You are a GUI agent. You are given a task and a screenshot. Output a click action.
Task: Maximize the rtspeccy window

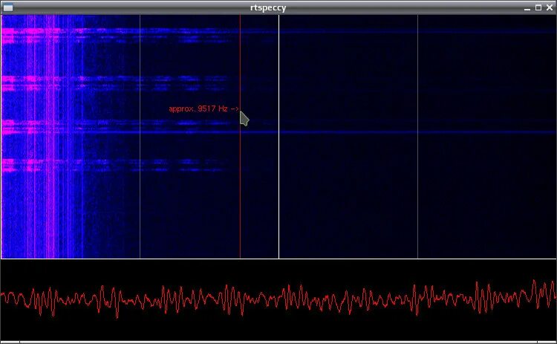click(538, 7)
